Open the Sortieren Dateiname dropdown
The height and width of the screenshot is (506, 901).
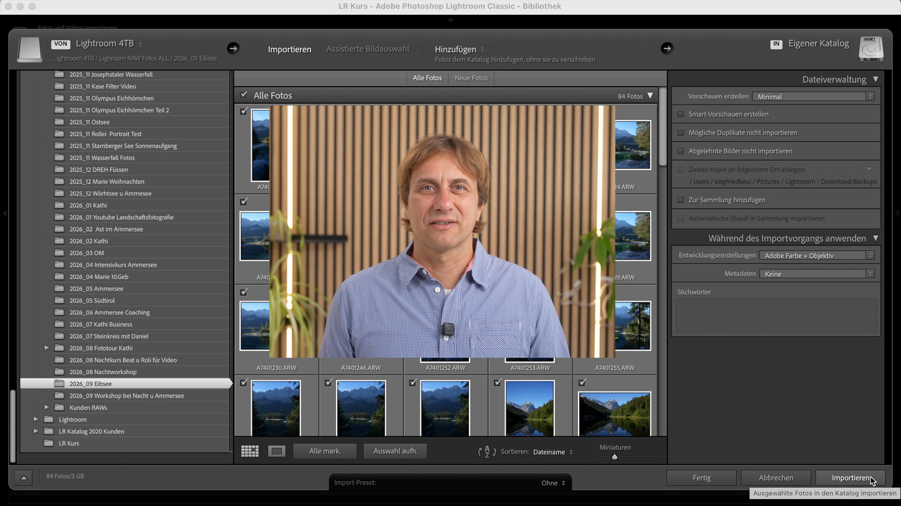(x=552, y=452)
